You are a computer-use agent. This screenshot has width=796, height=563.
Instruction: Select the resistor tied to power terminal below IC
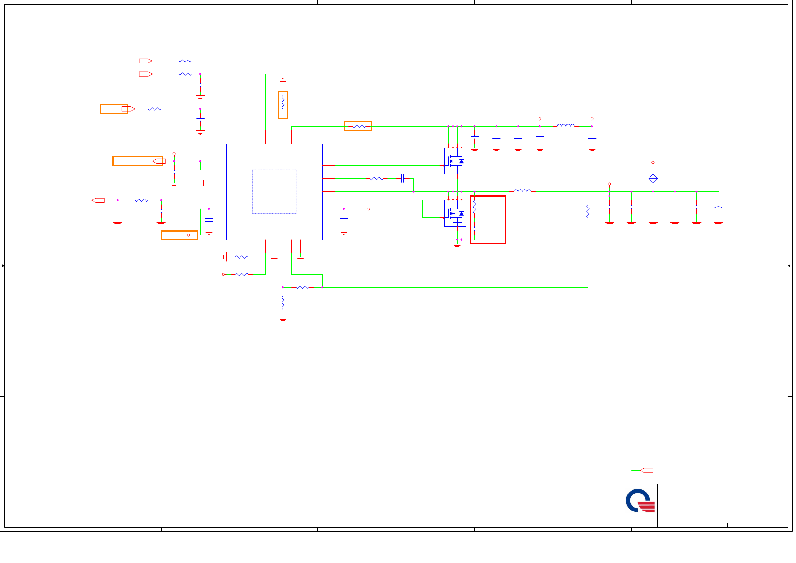pyautogui.click(x=241, y=274)
